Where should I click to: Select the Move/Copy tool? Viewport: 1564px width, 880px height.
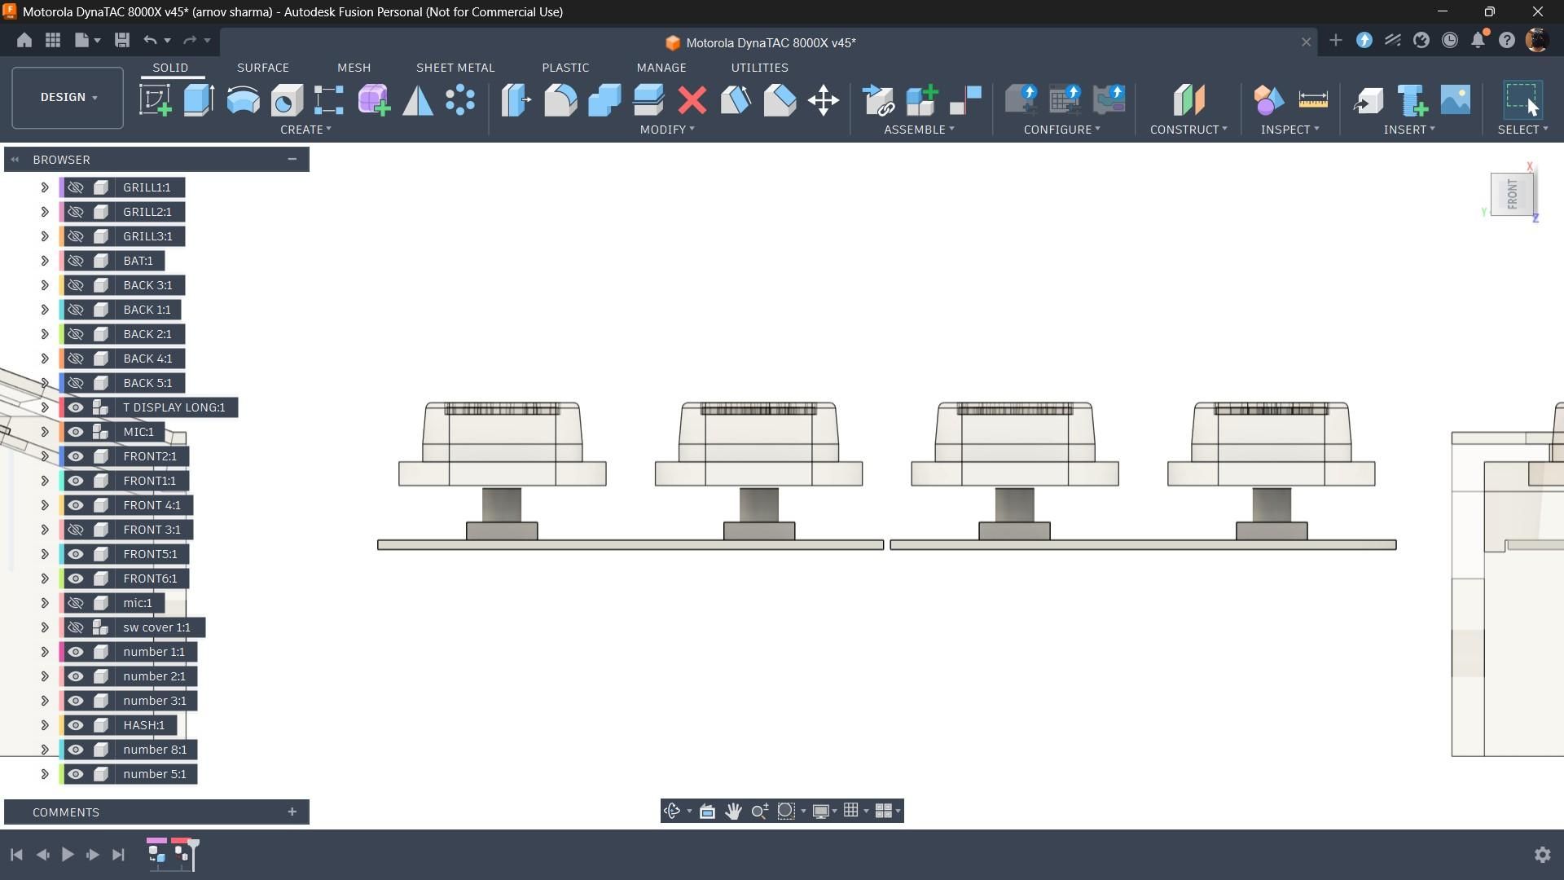(824, 100)
